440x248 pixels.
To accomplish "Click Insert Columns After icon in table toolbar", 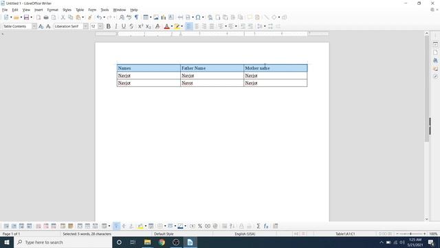I will tap(29, 226).
